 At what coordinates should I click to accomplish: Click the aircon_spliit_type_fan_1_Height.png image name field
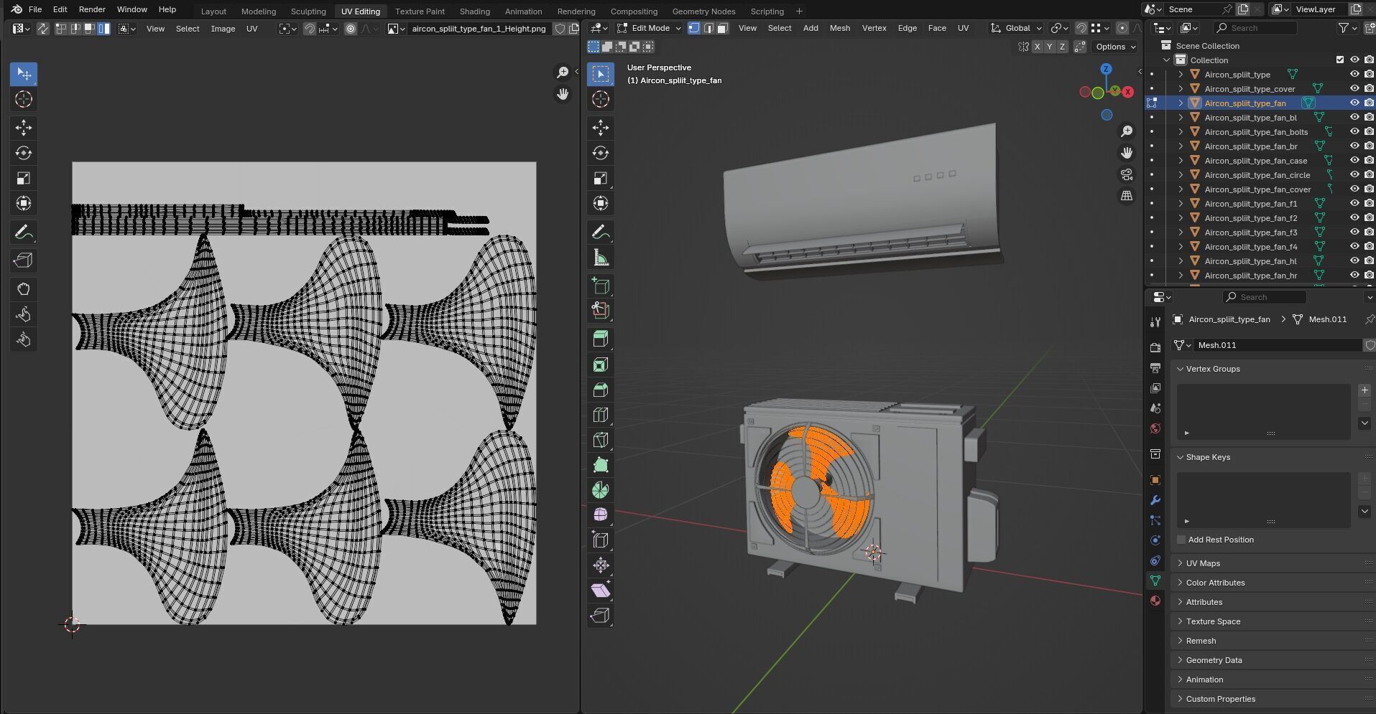(x=479, y=29)
